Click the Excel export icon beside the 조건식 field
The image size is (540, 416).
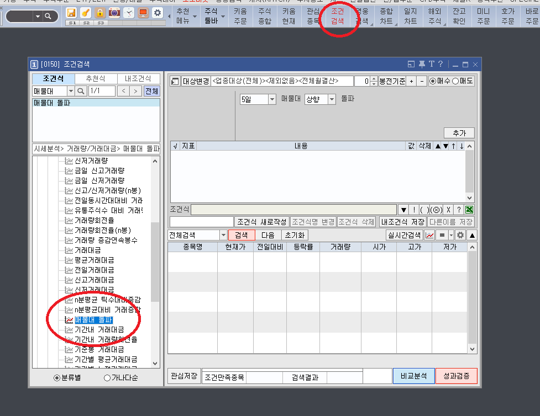click(x=469, y=210)
